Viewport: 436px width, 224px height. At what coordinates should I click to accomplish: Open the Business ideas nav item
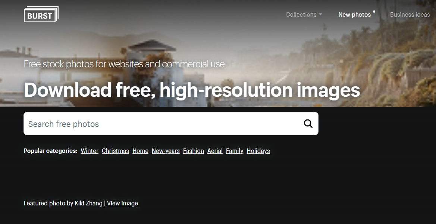[410, 15]
